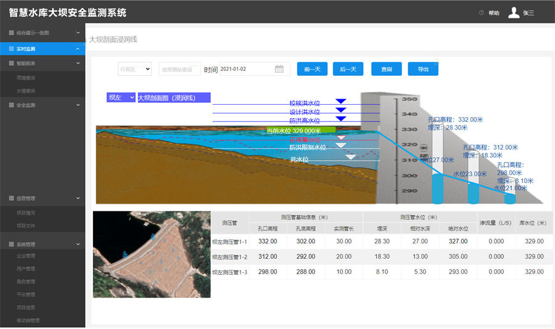Click the 信息管理 sidebar square icon
The width and height of the screenshot is (555, 329).
[x=10, y=198]
